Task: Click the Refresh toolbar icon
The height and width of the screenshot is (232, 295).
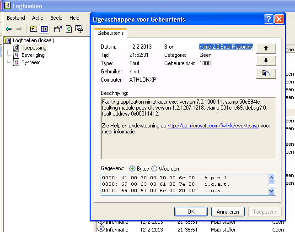Action: [69, 29]
